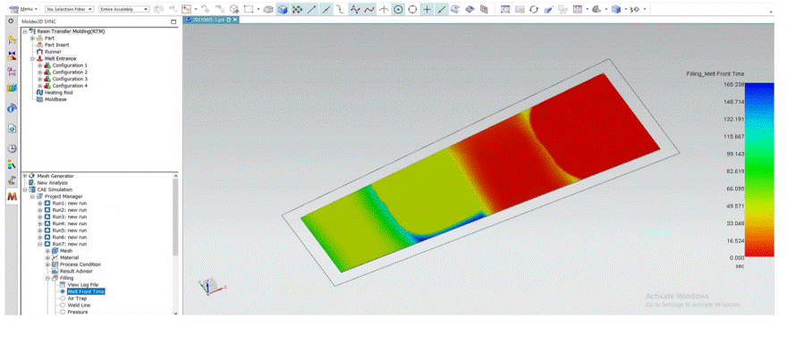
Task: Select the spline curve tool icon
Action: [x=369, y=10]
